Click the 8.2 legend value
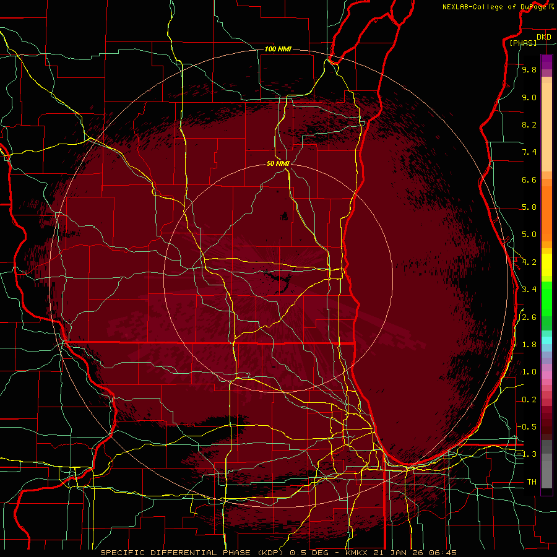This screenshot has width=557, height=557. [529, 124]
